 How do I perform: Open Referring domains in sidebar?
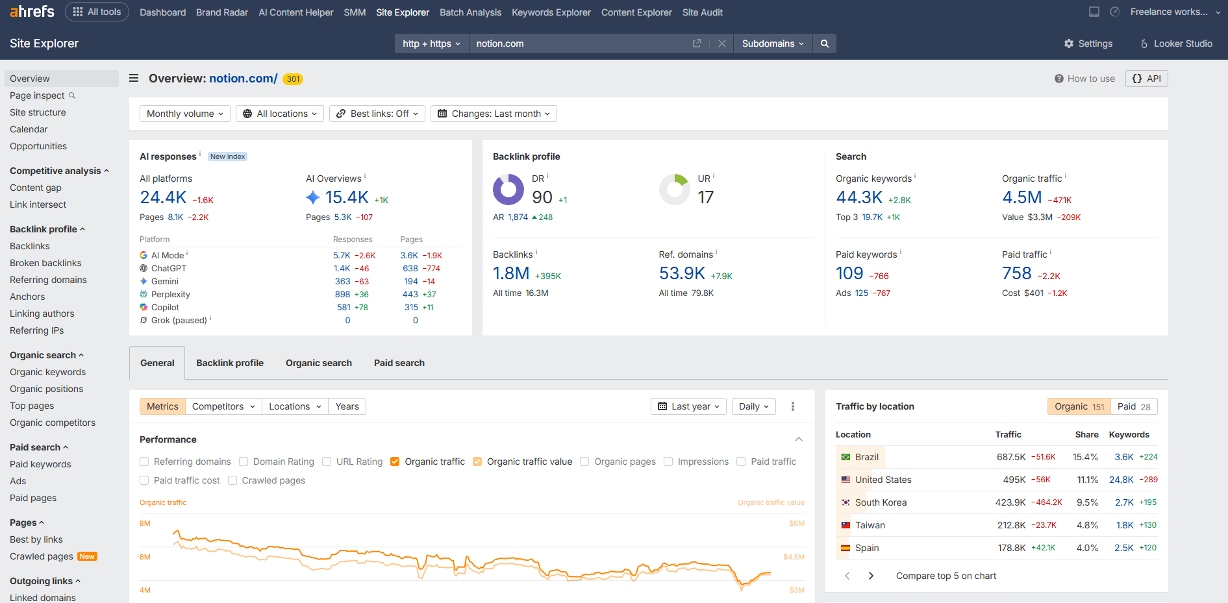click(48, 280)
